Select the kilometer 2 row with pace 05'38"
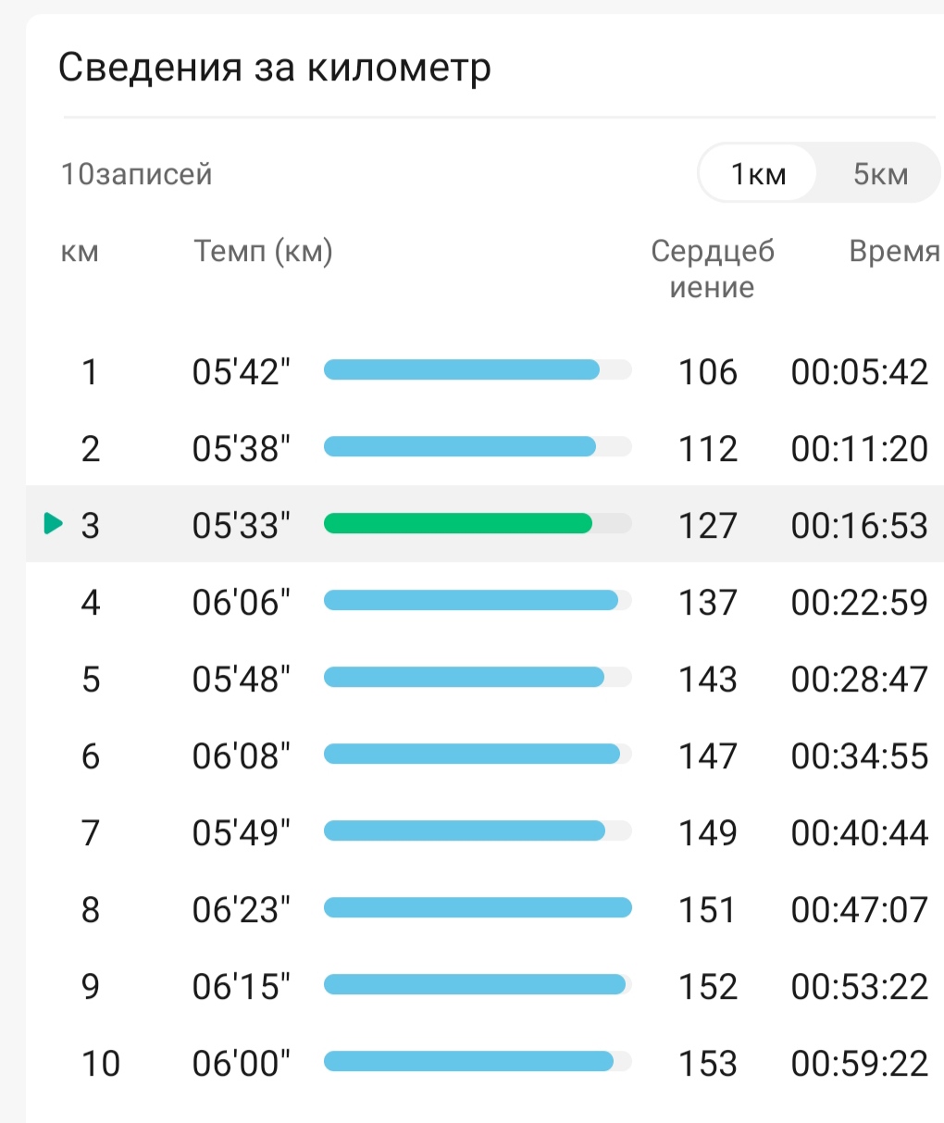The height and width of the screenshot is (1123, 944). click(x=485, y=448)
